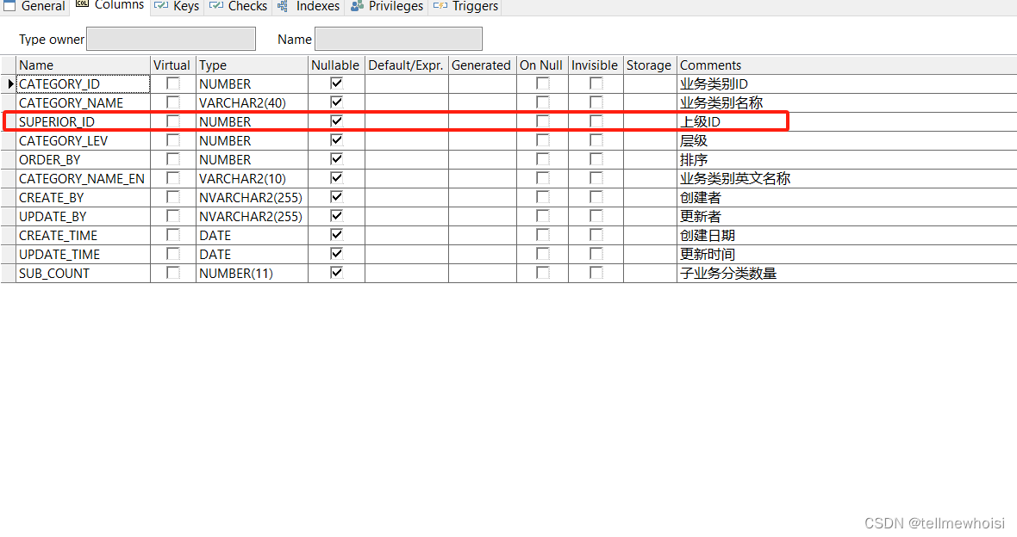Click the VARCHAR2(40) type cell
The image size is (1017, 537).
click(x=252, y=103)
